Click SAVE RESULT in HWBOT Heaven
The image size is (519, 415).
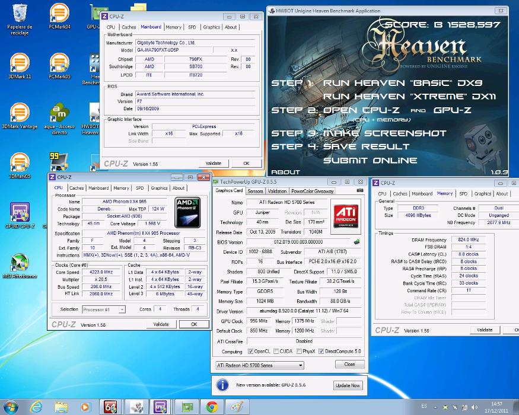pyautogui.click(x=366, y=146)
